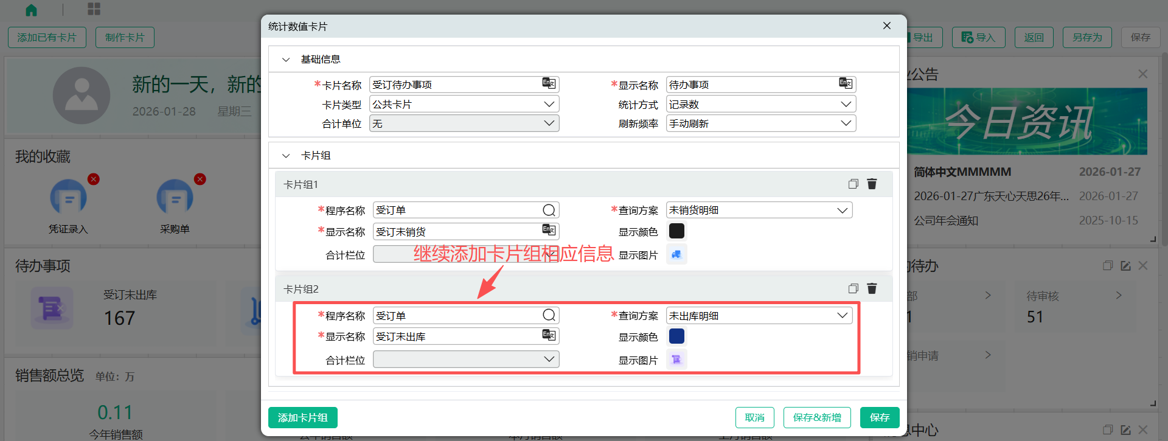
Task: Click translation icon in 显示名称 待办事项 field
Action: [846, 84]
